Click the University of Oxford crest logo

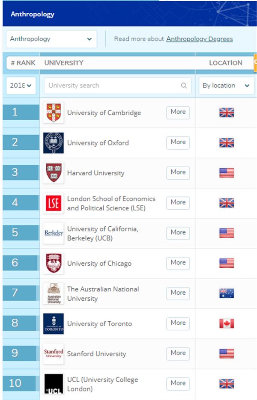(x=54, y=143)
